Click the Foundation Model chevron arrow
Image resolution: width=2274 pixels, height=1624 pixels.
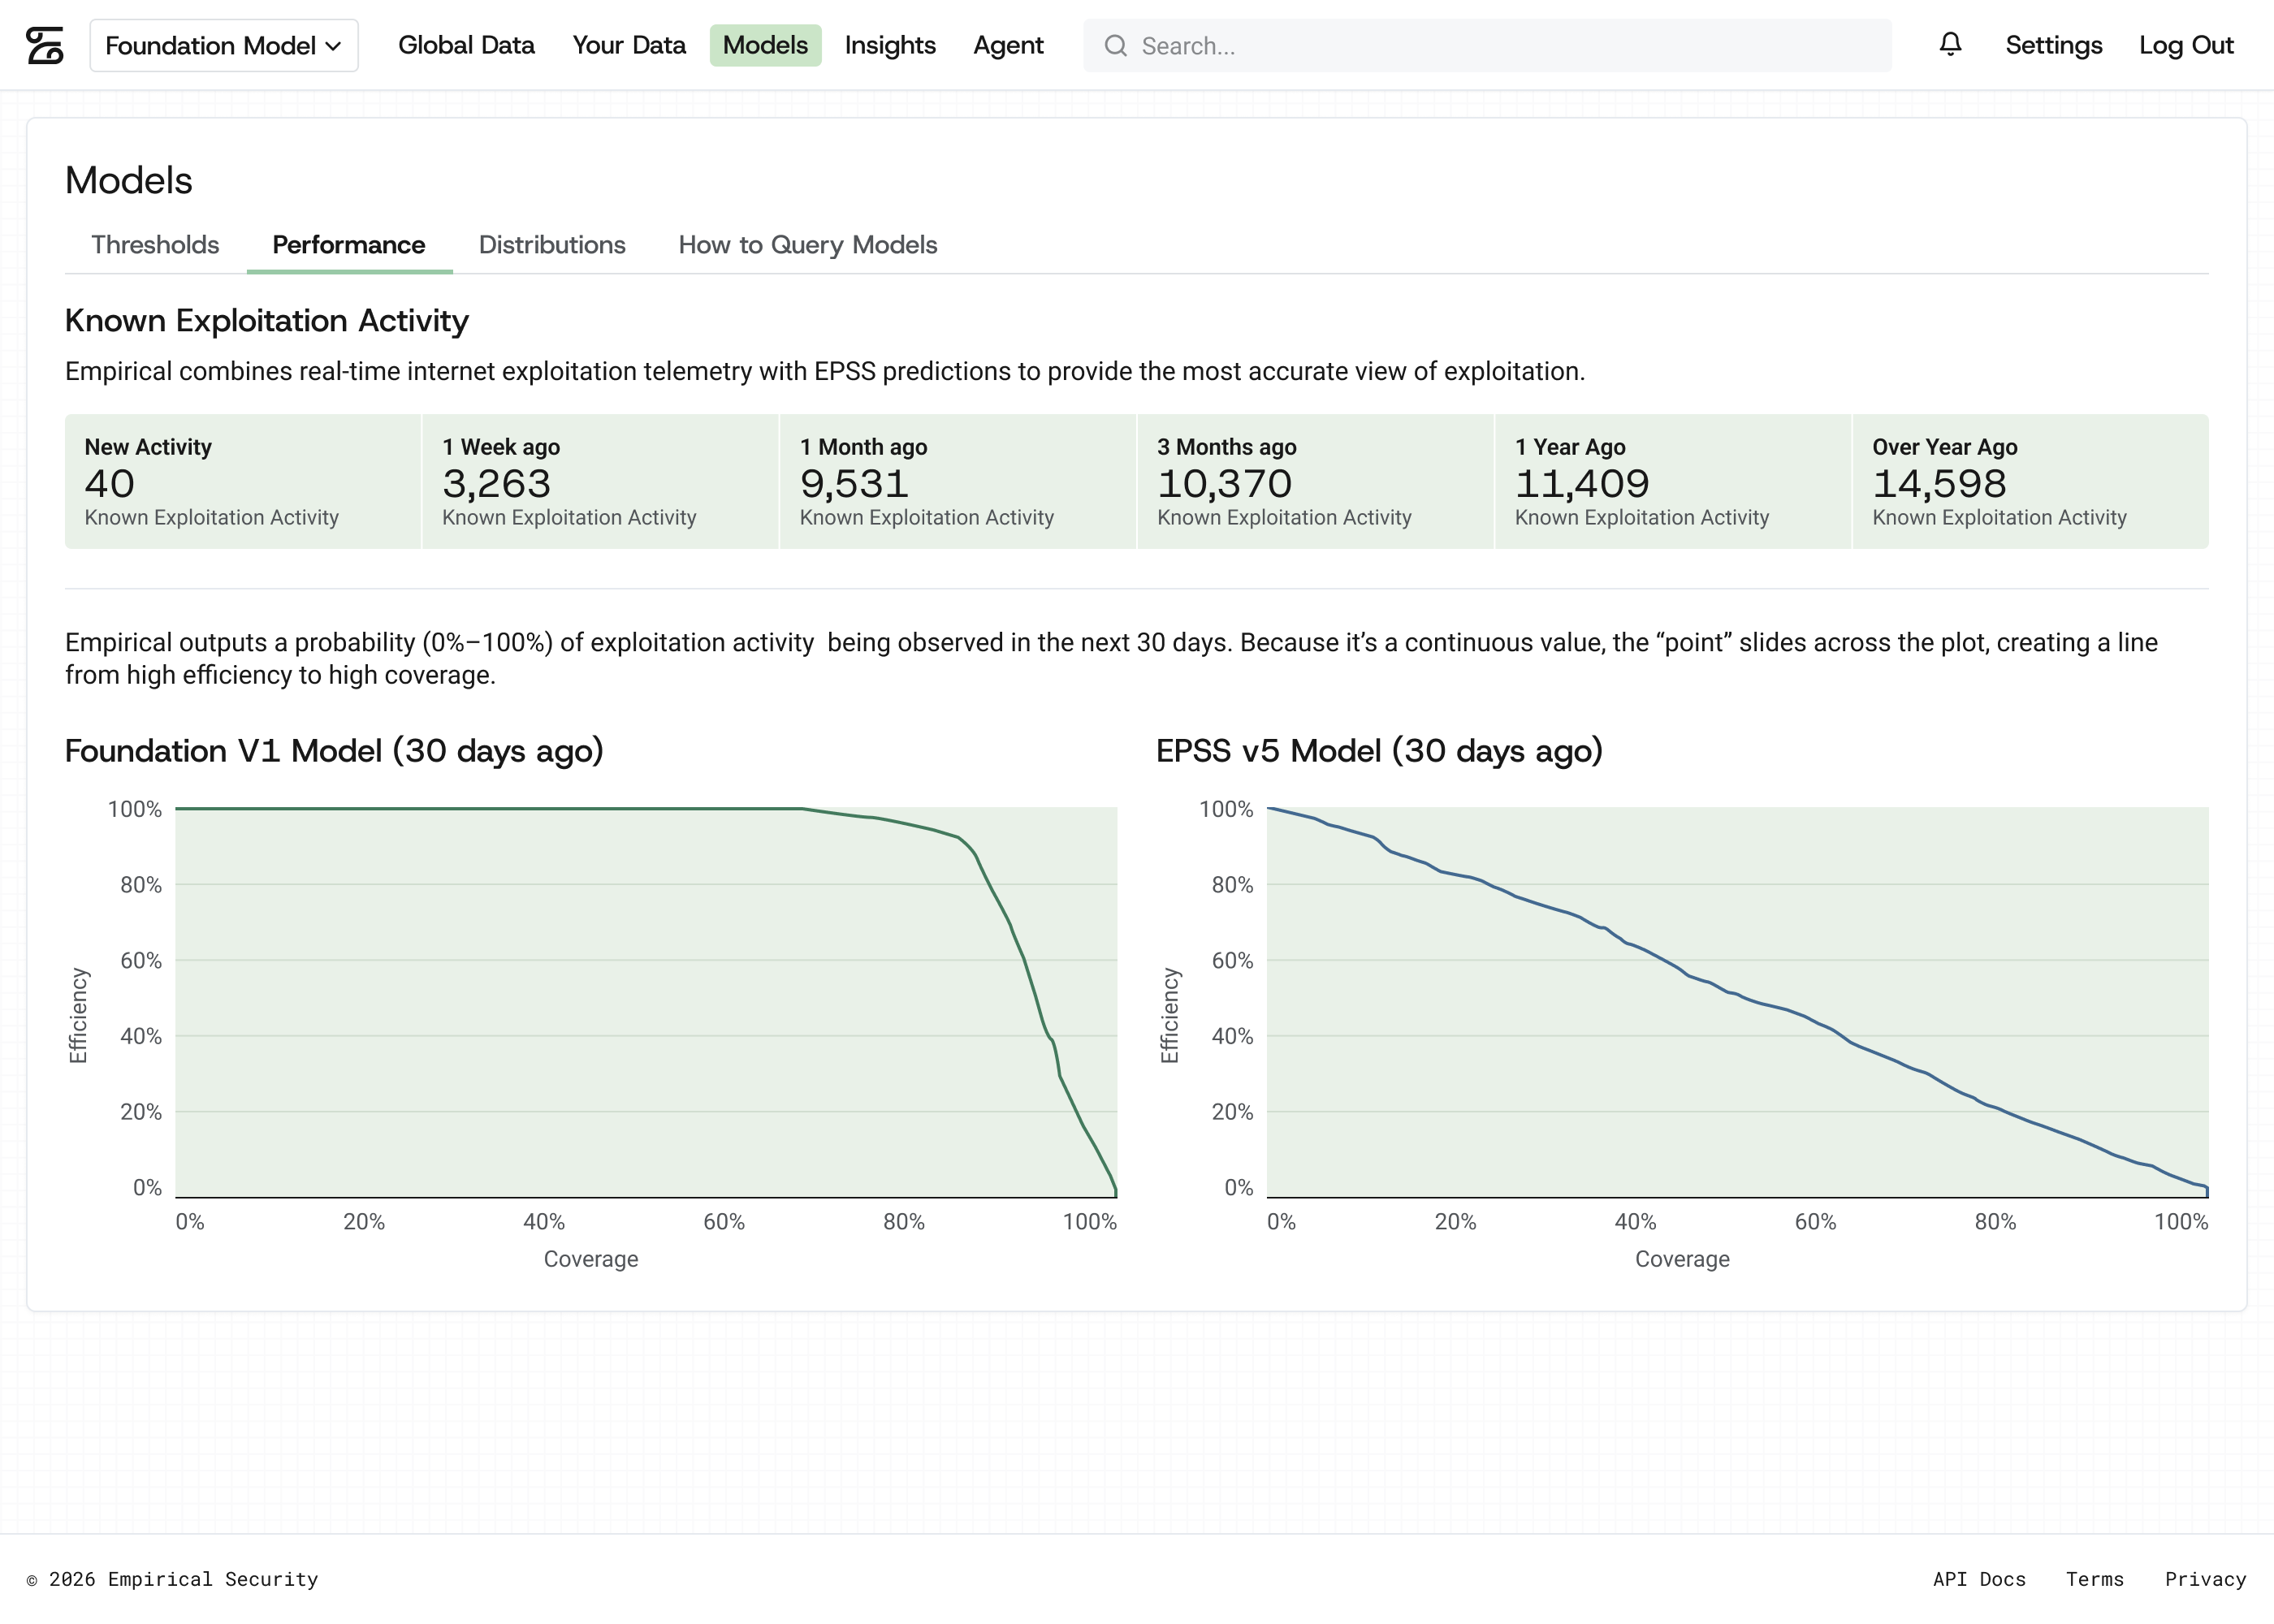pos(334,46)
